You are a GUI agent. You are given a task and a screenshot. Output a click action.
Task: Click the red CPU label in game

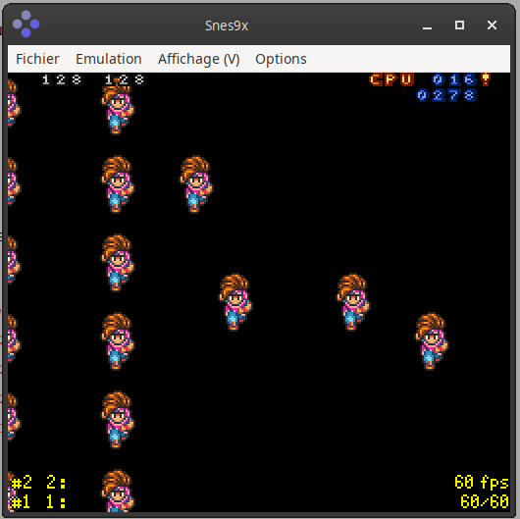point(391,79)
